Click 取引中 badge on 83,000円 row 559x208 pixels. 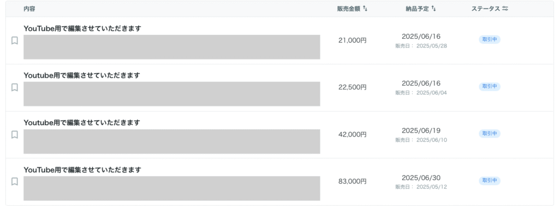(x=490, y=181)
